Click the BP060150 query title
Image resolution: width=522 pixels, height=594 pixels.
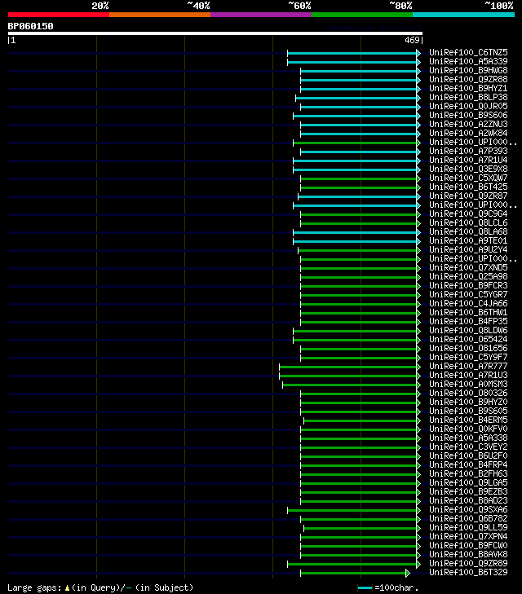coord(31,26)
